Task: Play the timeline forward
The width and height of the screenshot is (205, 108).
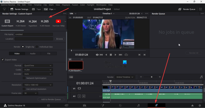Action: pos(115,55)
